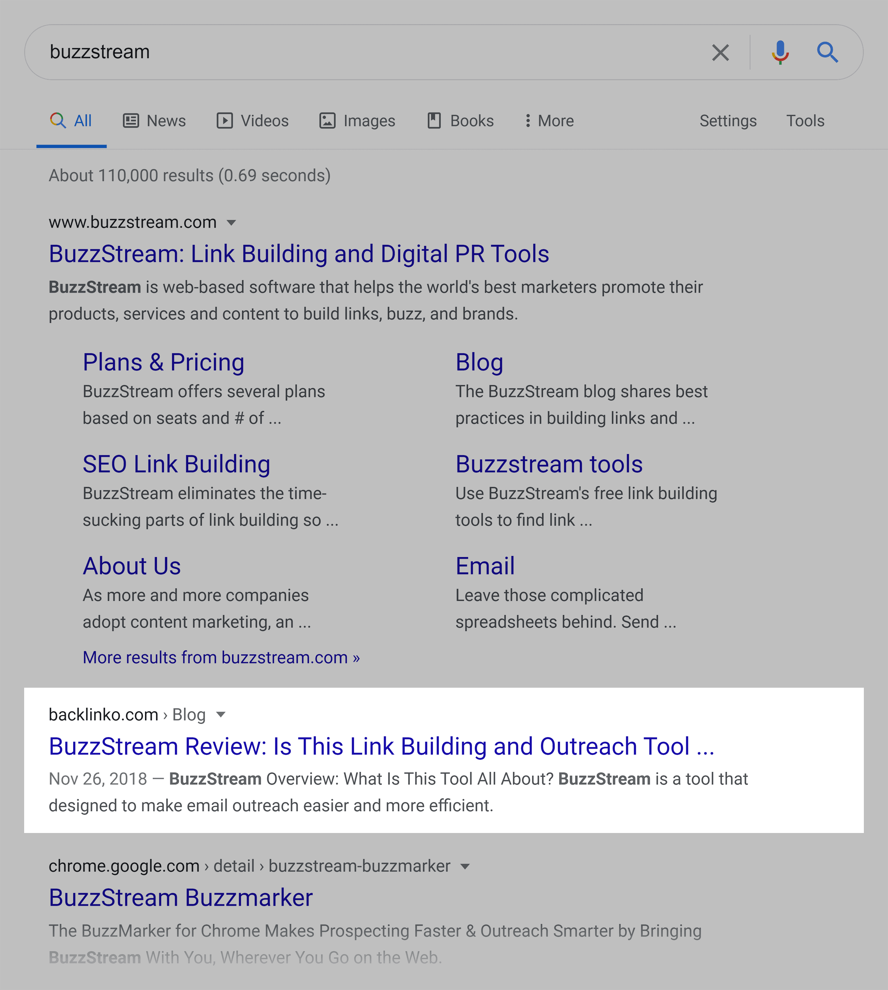
Task: Submit search with the magnifying glass icon
Action: point(828,52)
